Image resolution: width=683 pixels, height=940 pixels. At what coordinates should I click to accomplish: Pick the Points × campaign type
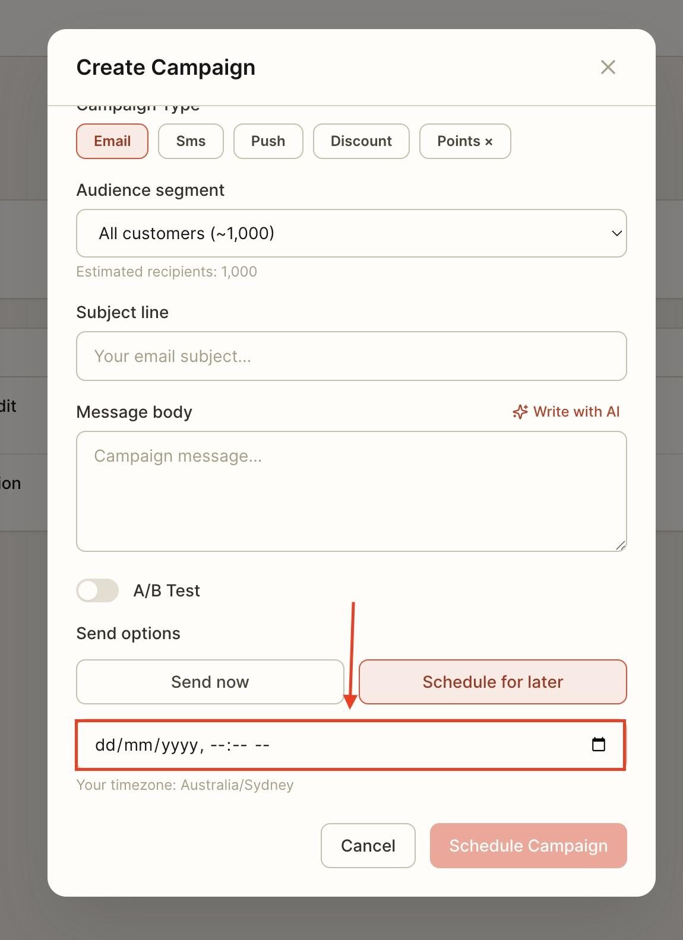(465, 141)
